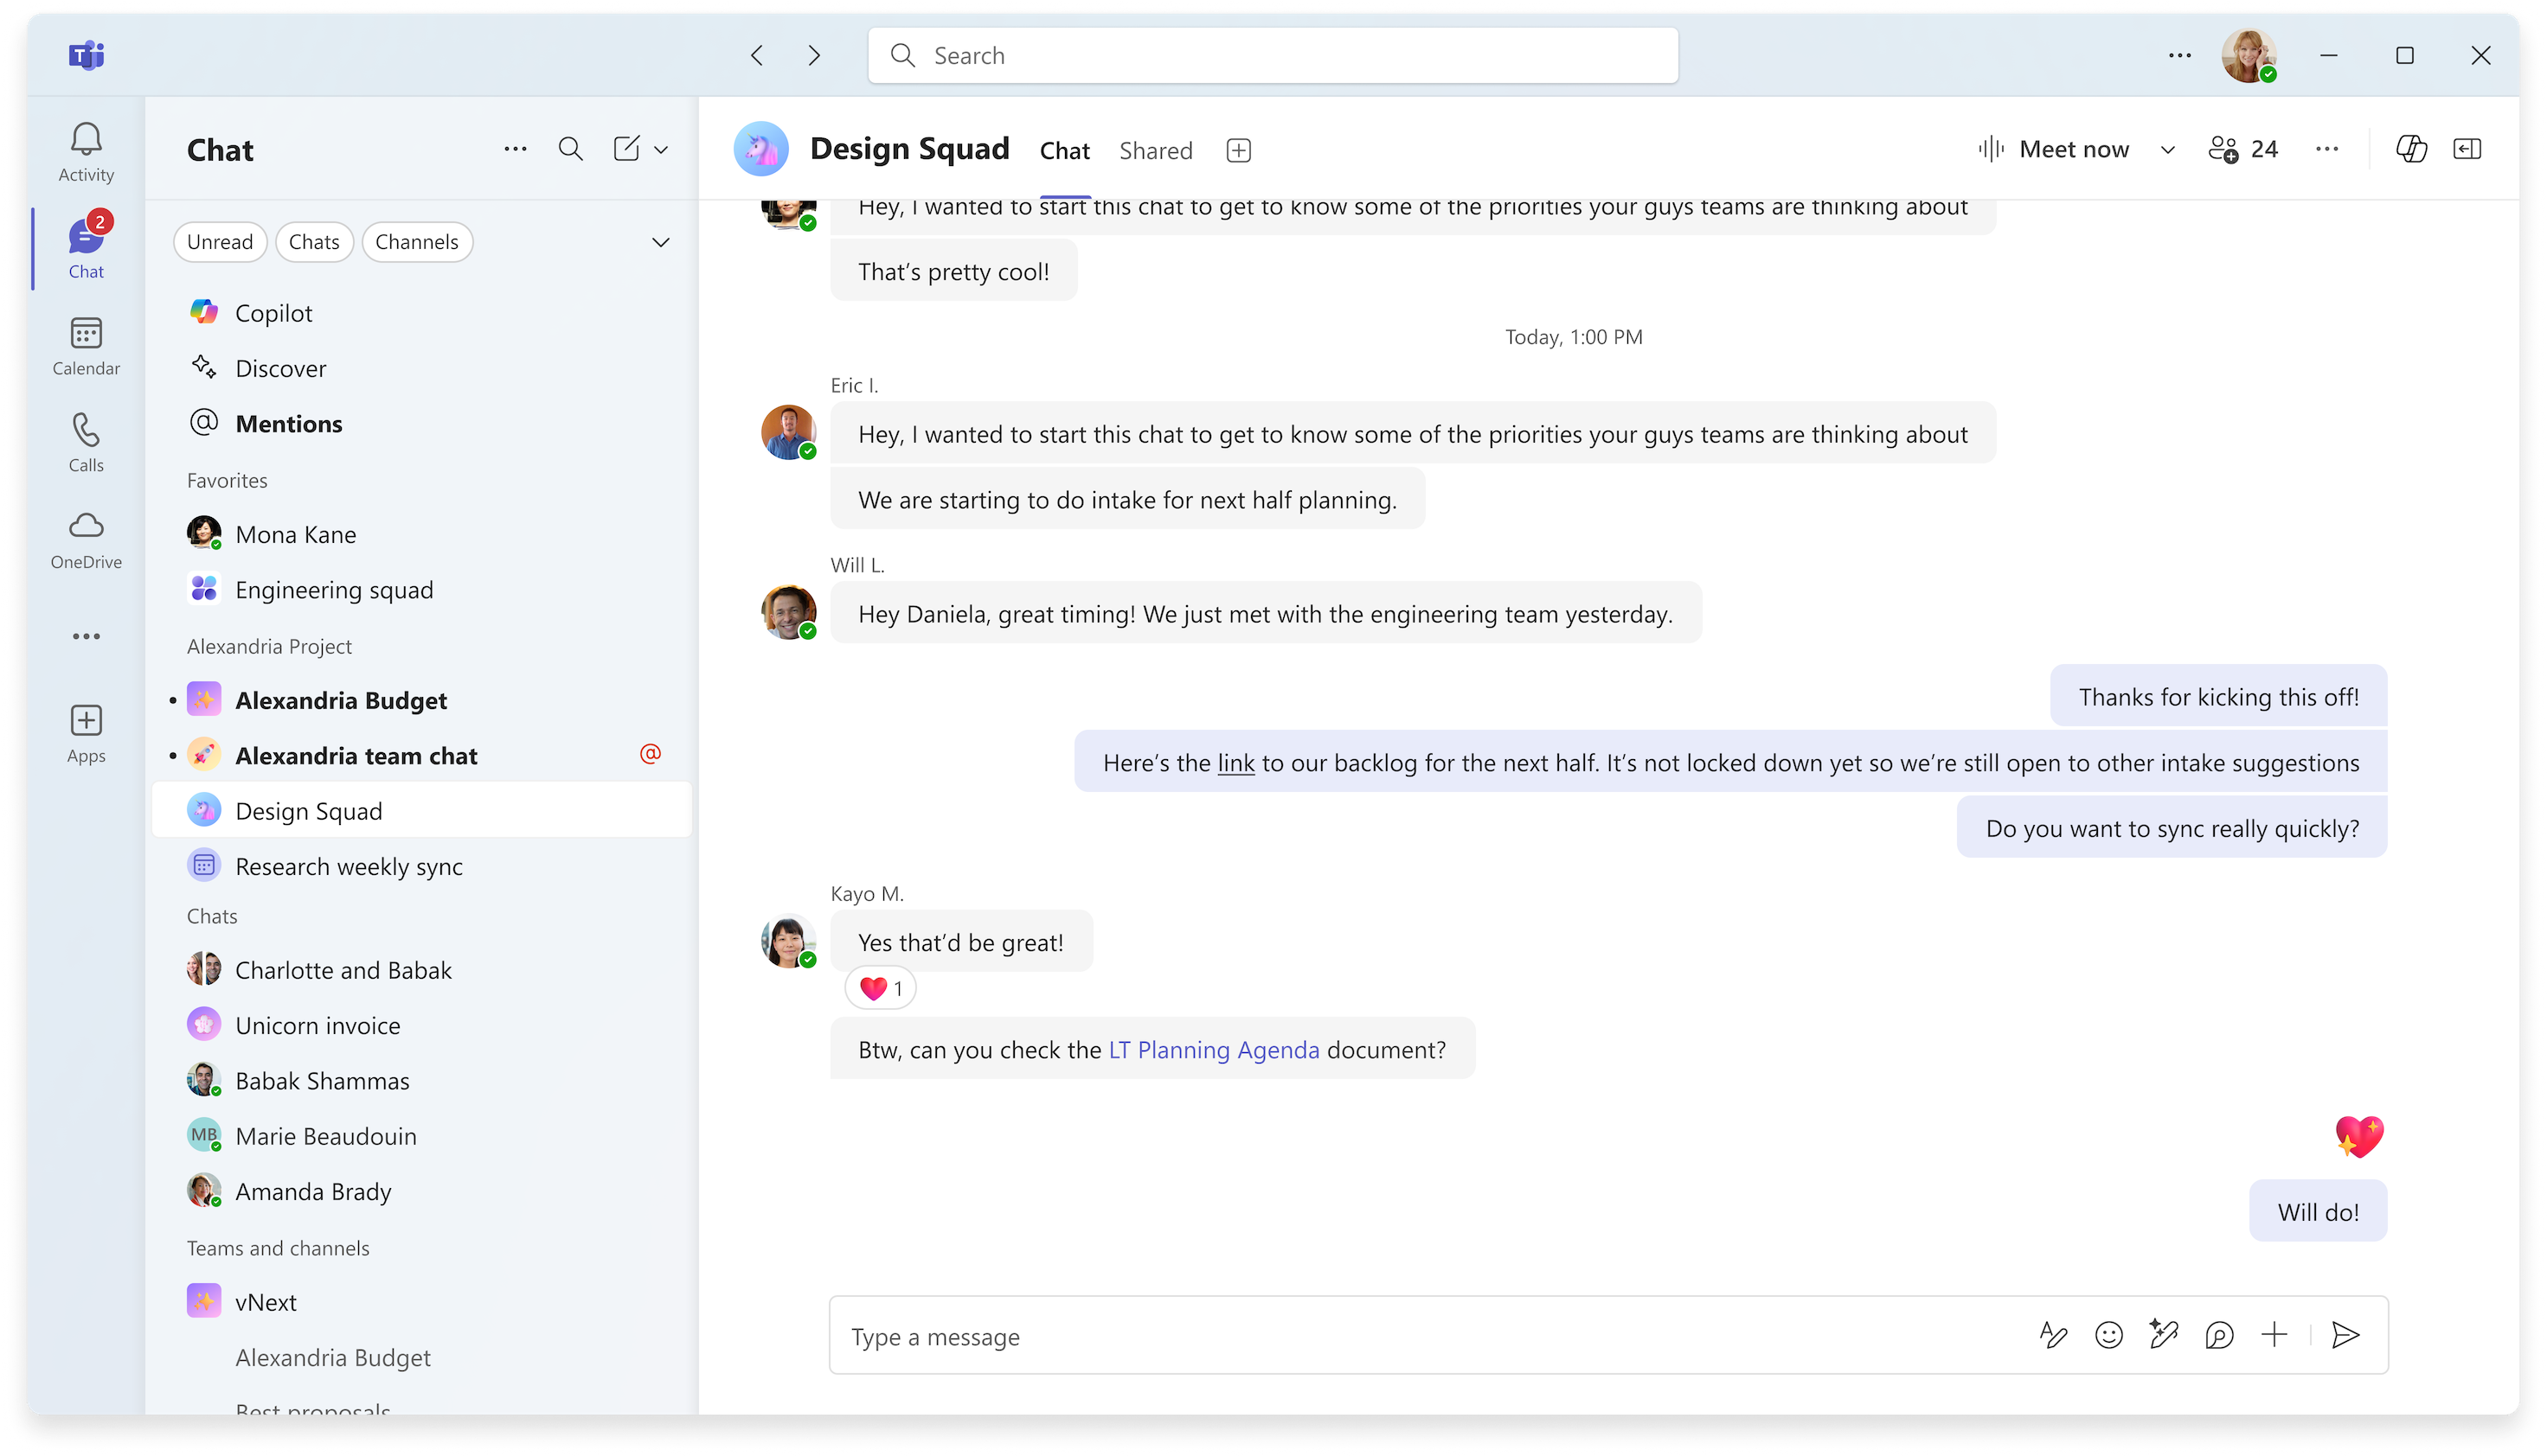
Task: Open the LT Planning Agenda document link
Action: (1214, 1049)
